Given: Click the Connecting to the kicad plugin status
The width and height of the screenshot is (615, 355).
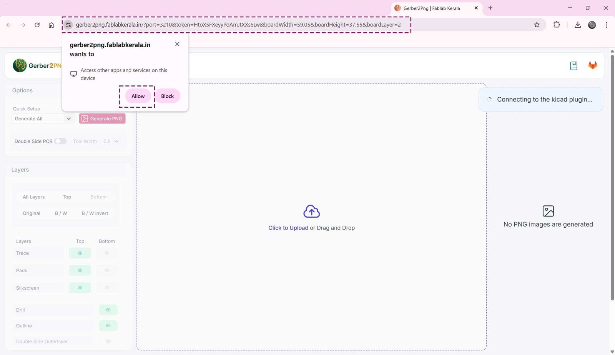Looking at the screenshot, I should pyautogui.click(x=541, y=99).
